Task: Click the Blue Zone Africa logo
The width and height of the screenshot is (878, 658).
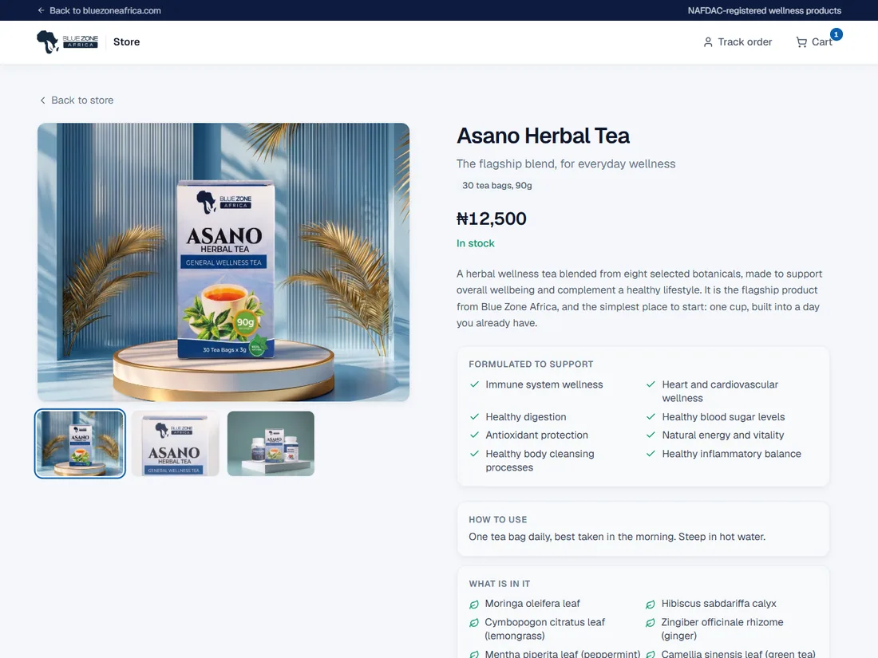Action: point(67,42)
